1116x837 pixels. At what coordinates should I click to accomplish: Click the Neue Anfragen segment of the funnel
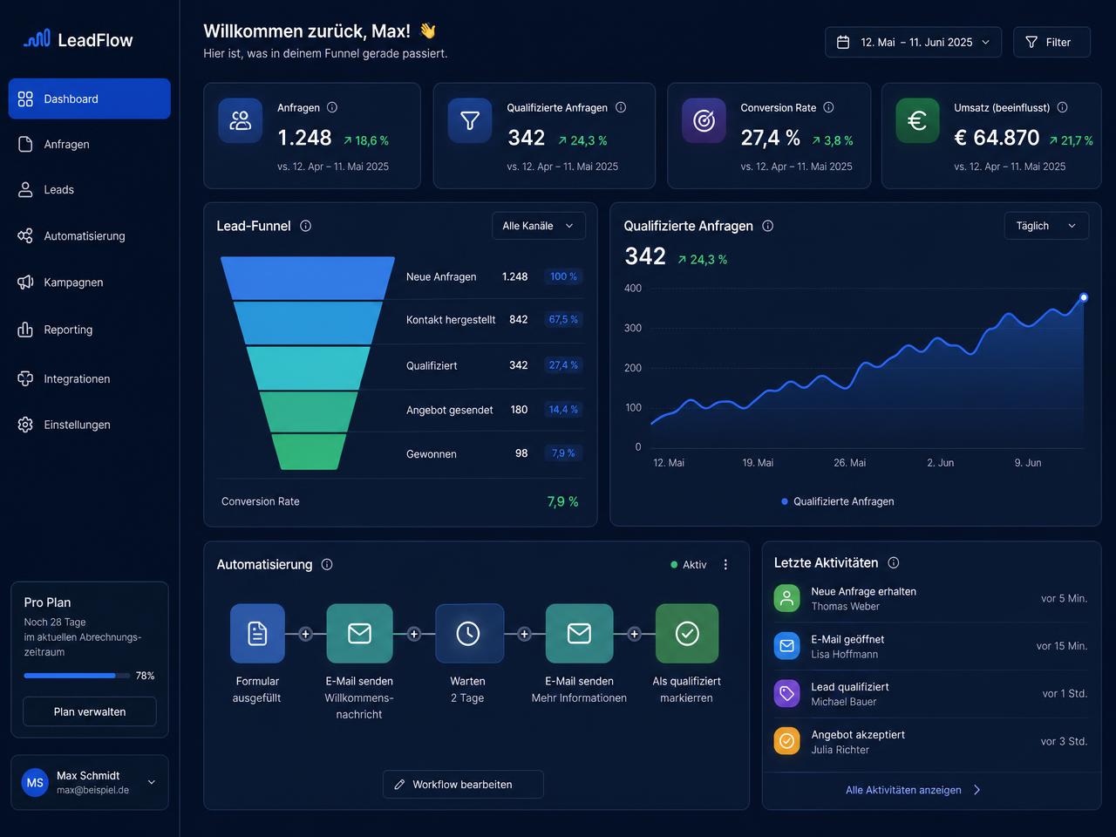pos(308,278)
